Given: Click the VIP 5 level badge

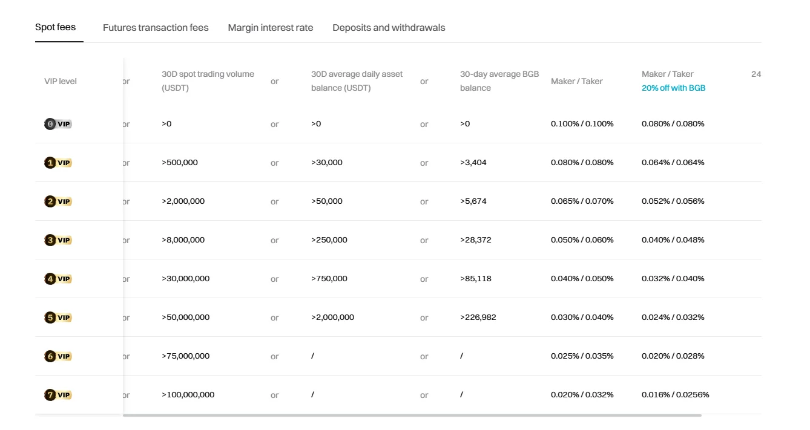Looking at the screenshot, I should [58, 317].
